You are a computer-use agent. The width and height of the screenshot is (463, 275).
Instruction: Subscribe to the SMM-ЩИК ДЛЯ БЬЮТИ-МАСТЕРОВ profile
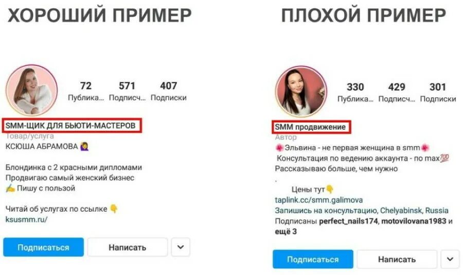43,247
